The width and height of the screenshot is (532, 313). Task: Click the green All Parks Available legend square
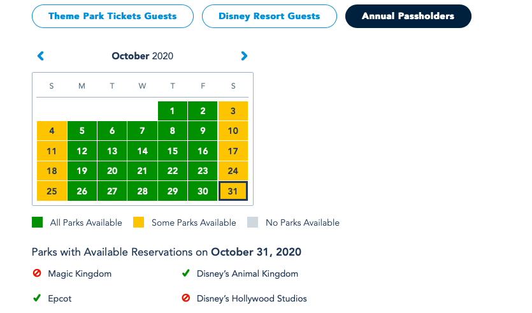click(38, 222)
